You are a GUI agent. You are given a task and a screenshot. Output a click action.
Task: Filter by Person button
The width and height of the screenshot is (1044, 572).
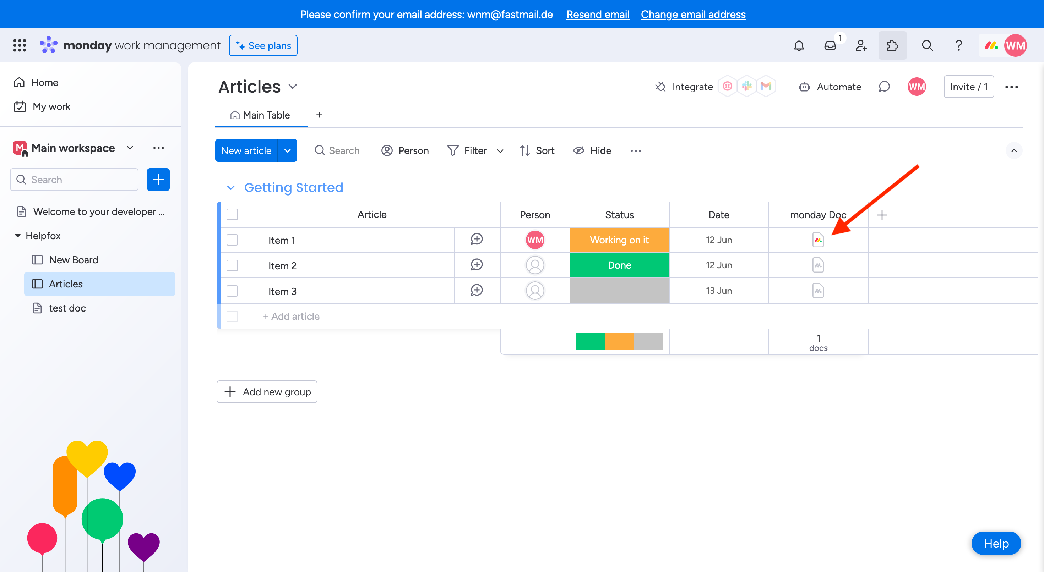point(405,151)
